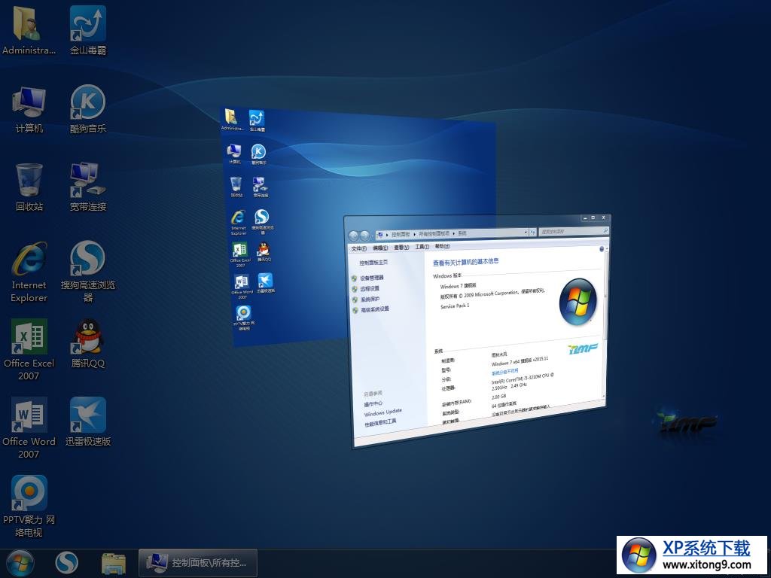Click 系统分级不可用 rating link
The width and height of the screenshot is (771, 578).
click(x=505, y=372)
